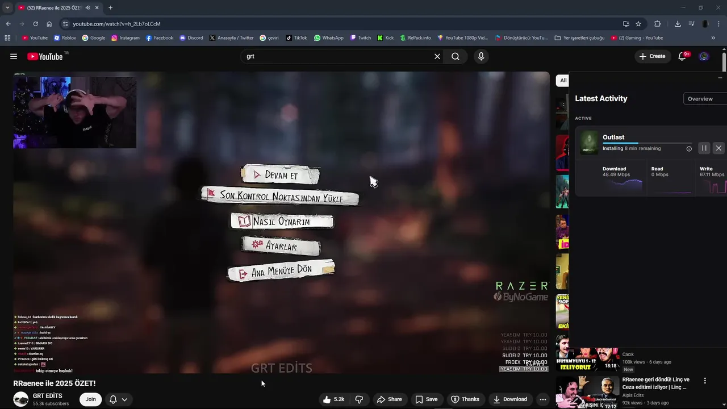Open Yer işaretleri çubuğu bookmarks folder
Image resolution: width=727 pixels, height=409 pixels.
(x=579, y=38)
